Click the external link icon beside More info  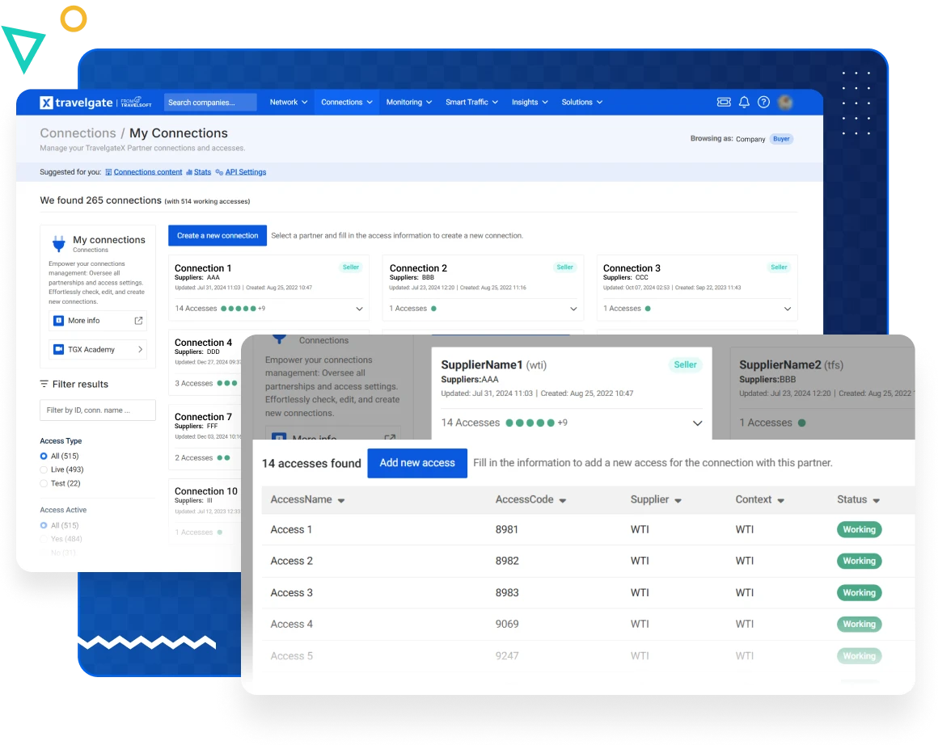(x=138, y=321)
